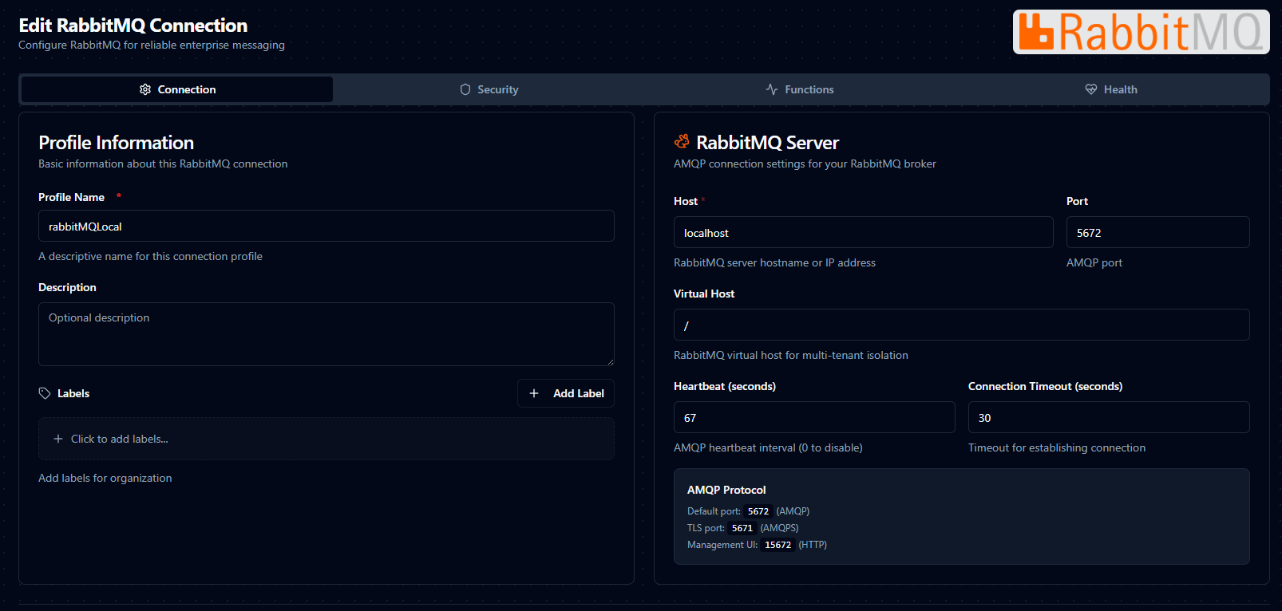The width and height of the screenshot is (1282, 611).
Task: Click the Virtual Host input field
Action: click(961, 325)
